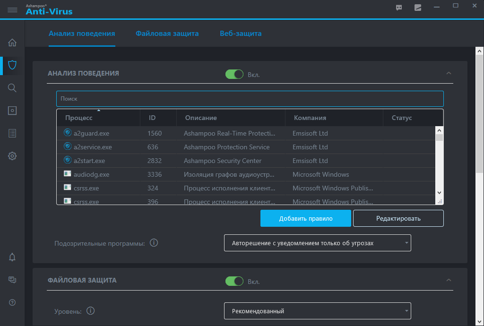484x326 pixels.
Task: Click the Поиск search field
Action: click(250, 99)
